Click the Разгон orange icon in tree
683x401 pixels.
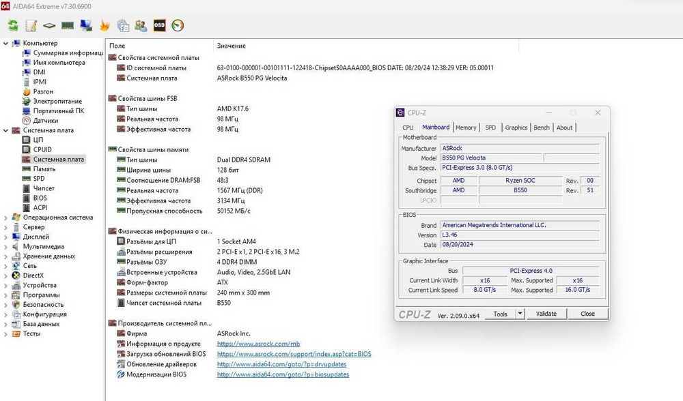pos(27,91)
